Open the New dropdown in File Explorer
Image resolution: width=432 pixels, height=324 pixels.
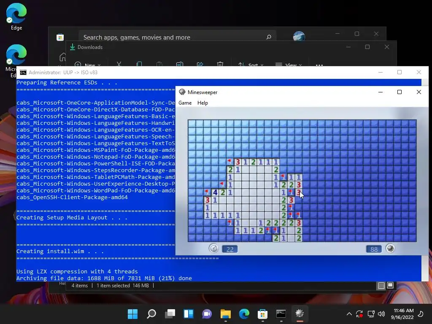coord(88,65)
